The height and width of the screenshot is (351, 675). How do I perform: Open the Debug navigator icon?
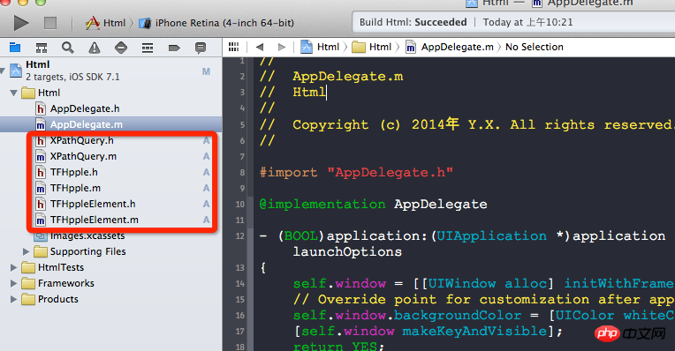tap(148, 48)
